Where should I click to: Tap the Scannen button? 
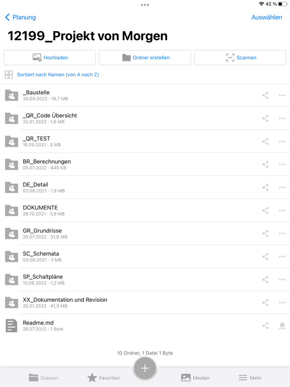(240, 57)
